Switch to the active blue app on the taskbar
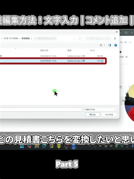The height and width of the screenshot is (179, 134). click(74, 146)
